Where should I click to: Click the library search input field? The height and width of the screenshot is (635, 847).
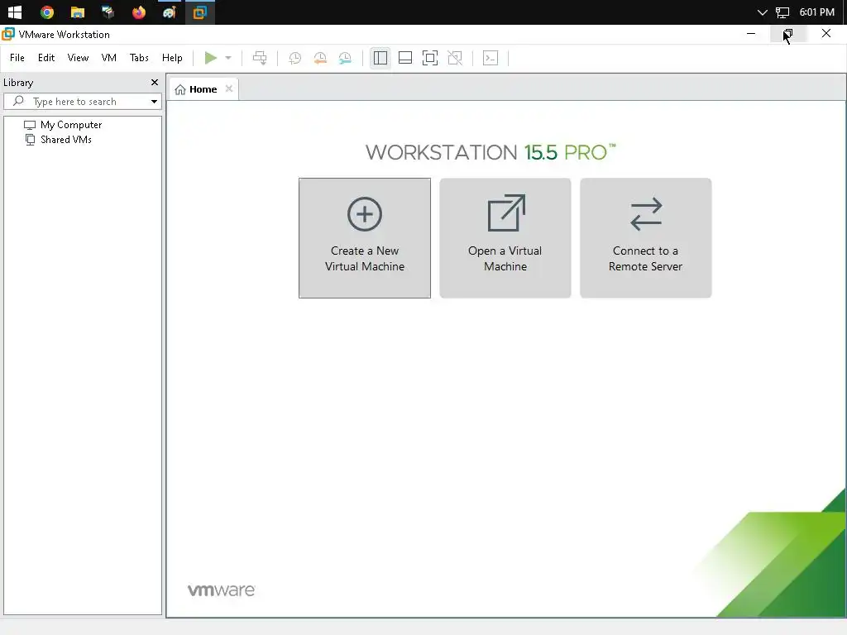(83, 102)
